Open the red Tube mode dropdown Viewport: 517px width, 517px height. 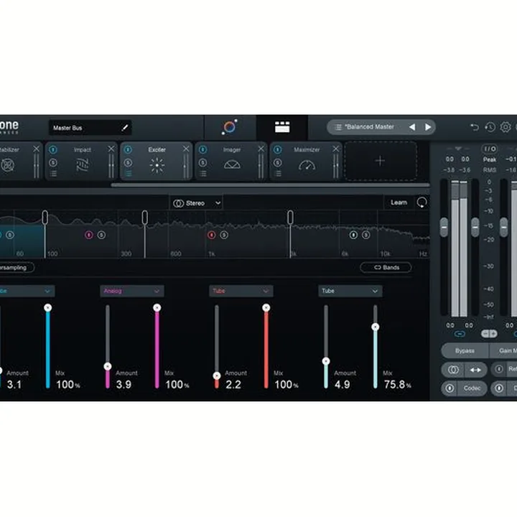pos(241,291)
